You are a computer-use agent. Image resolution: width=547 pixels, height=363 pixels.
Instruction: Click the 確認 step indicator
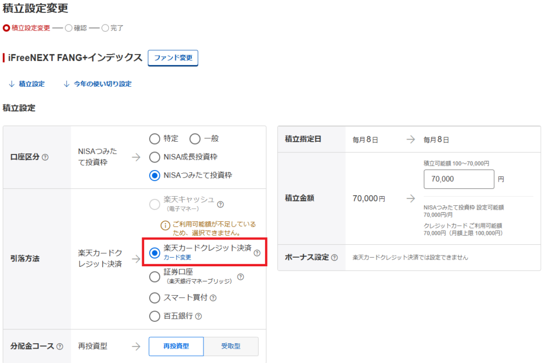click(x=76, y=28)
